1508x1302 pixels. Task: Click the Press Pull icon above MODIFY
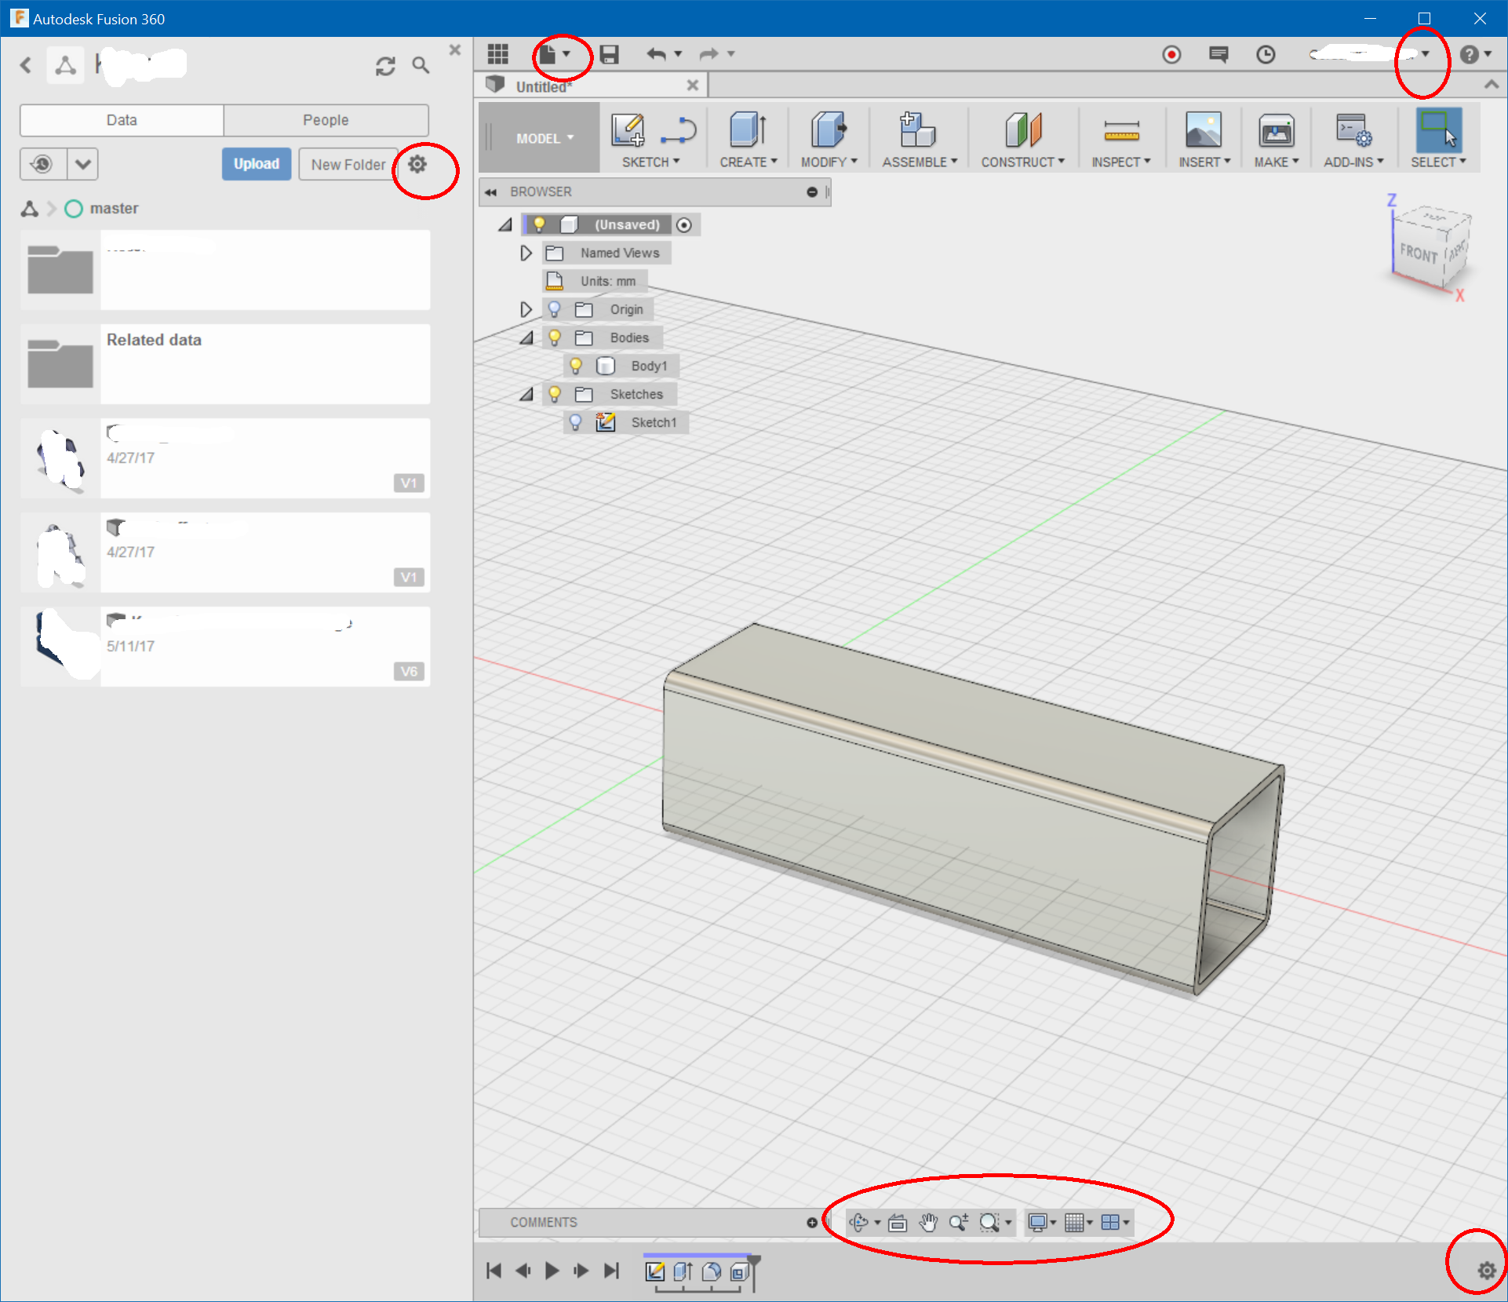829,130
